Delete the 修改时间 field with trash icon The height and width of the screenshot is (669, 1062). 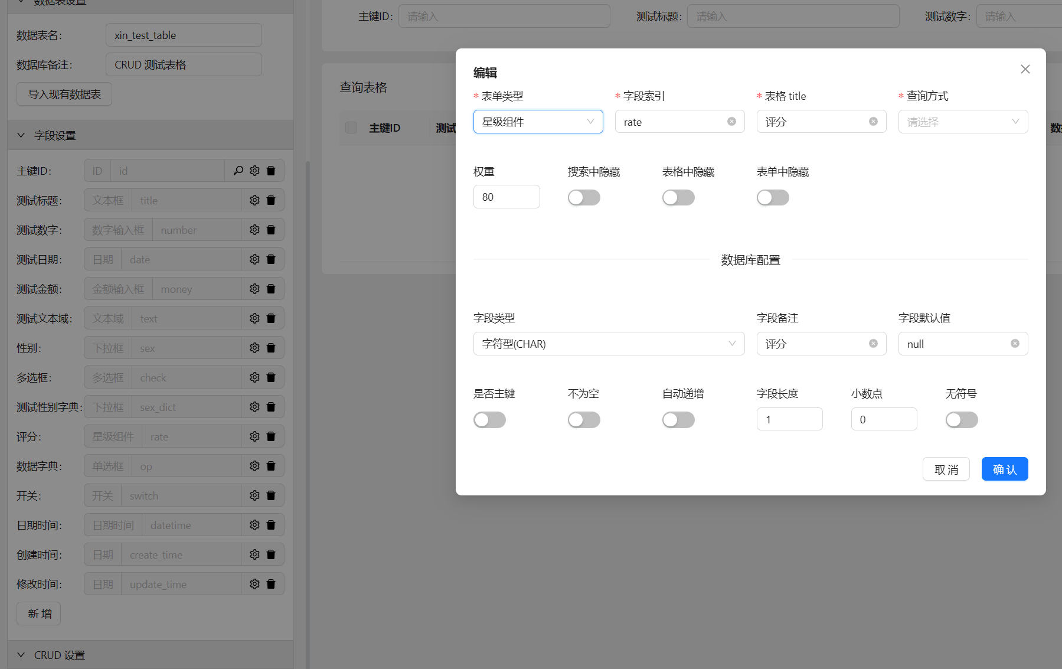(x=271, y=584)
